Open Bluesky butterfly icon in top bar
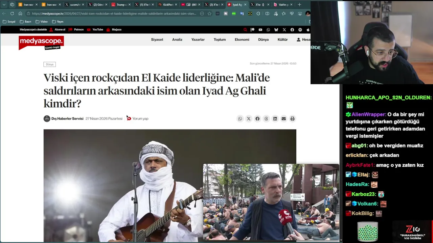Image resolution: width=433 pixels, height=243 pixels. point(276,30)
